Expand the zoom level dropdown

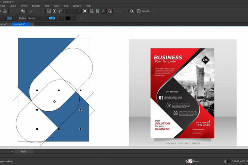pos(80,11)
